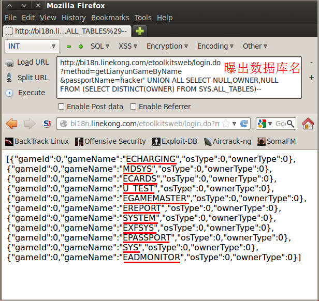Open the Tools menu

(x=143, y=18)
